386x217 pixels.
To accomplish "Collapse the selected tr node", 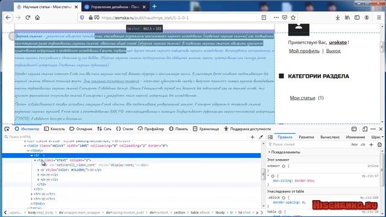I will click(x=32, y=156).
